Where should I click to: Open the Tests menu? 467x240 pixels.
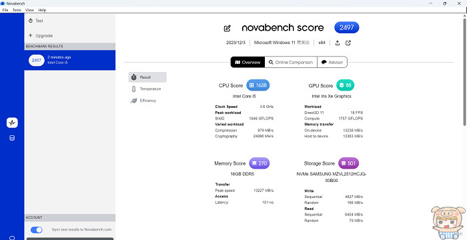[17, 10]
